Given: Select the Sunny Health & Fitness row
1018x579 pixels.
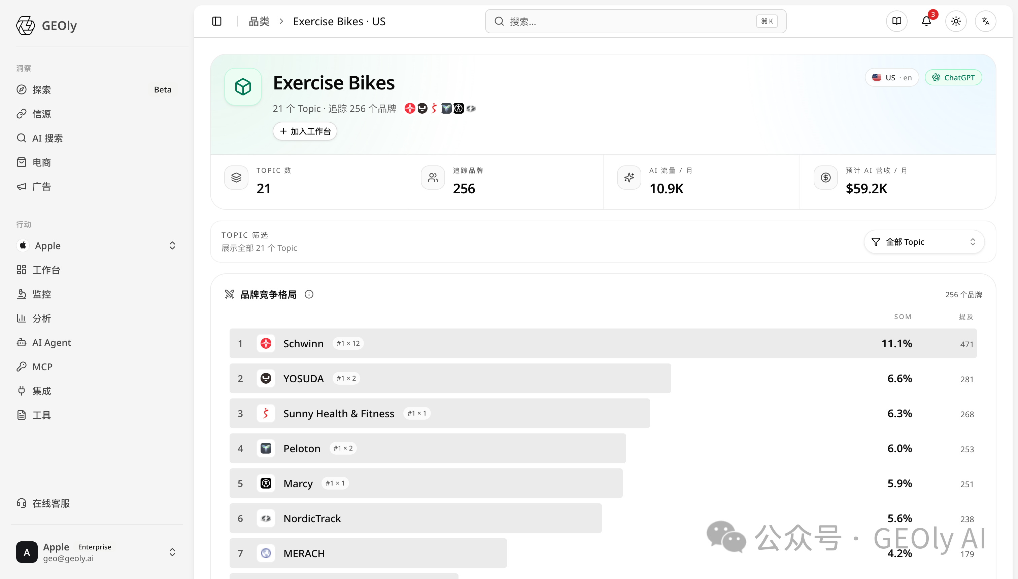Looking at the screenshot, I should tap(603, 413).
